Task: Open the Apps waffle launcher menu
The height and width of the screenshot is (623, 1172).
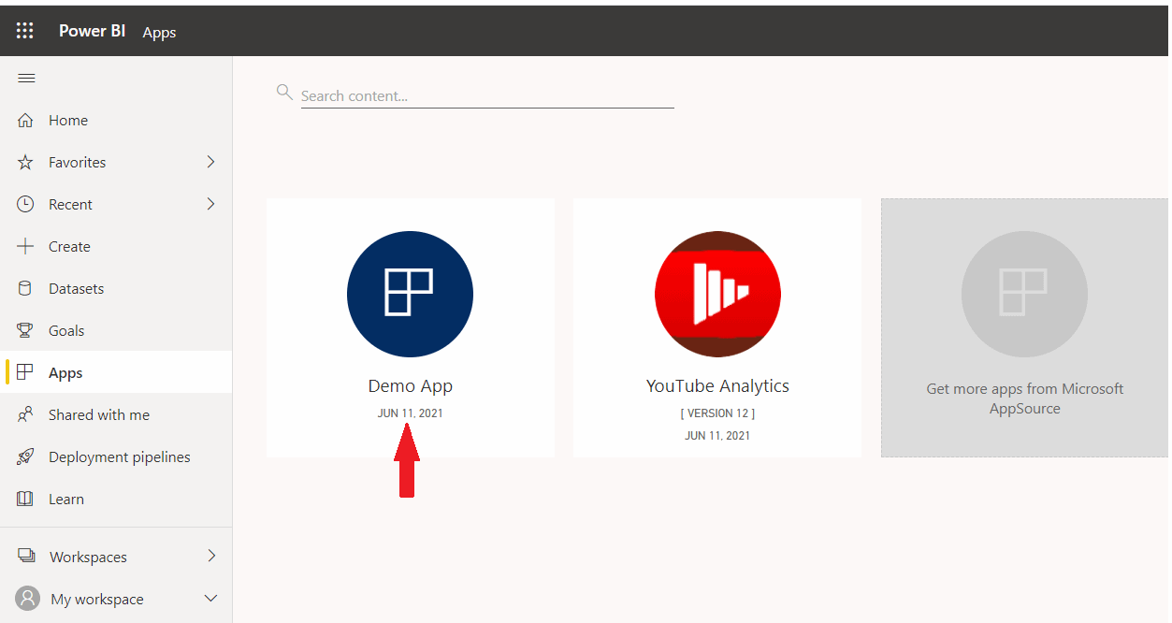Action: 24,29
